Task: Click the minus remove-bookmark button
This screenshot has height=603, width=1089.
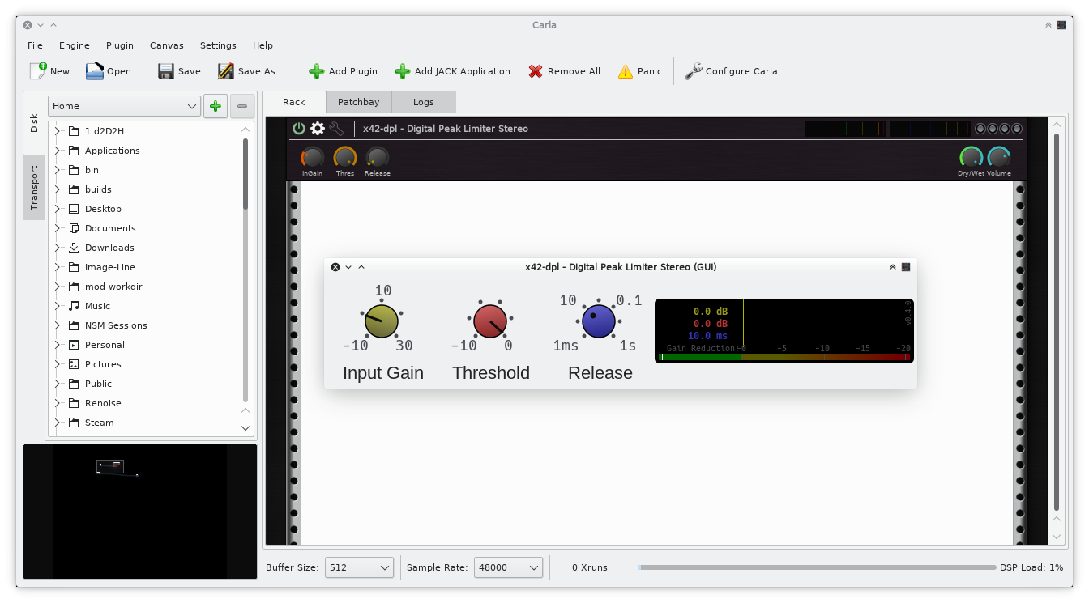Action: point(242,106)
